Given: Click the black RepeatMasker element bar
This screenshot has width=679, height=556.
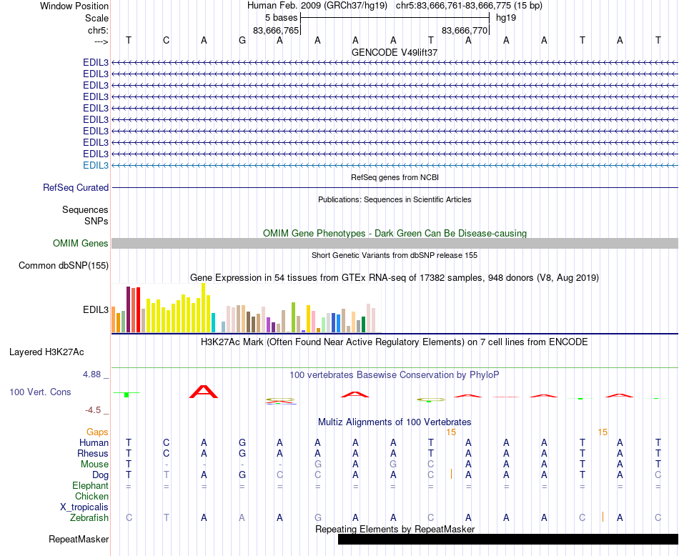Looking at the screenshot, I should (508, 539).
